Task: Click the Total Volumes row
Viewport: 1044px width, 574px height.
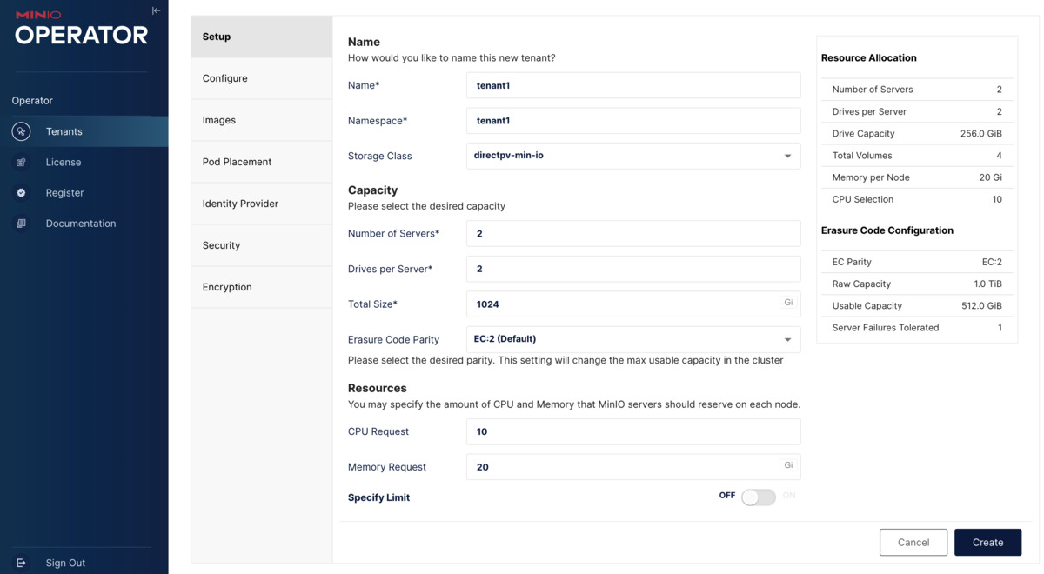Action: coord(917,155)
